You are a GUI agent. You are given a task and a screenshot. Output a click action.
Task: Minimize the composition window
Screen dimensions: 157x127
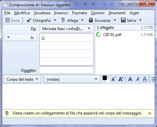coord(126,4)
